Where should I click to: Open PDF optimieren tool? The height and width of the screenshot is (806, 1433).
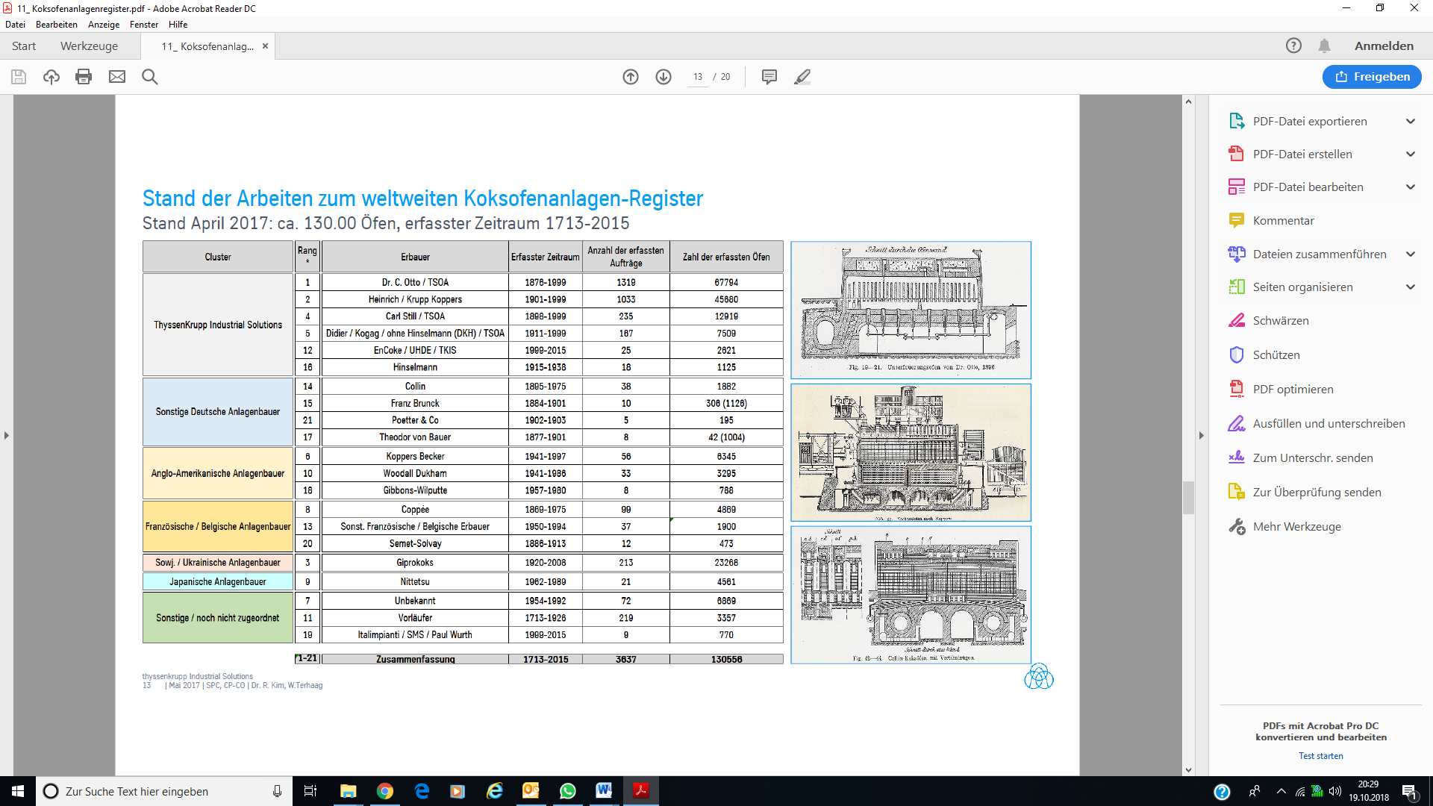pyautogui.click(x=1293, y=389)
